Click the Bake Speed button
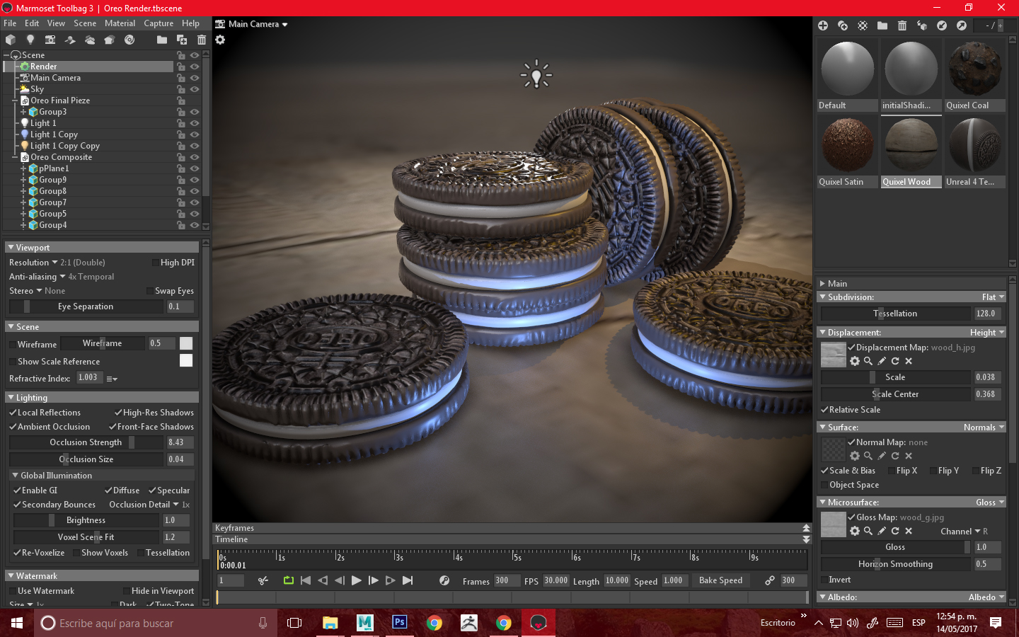The height and width of the screenshot is (637, 1019). pos(720,580)
